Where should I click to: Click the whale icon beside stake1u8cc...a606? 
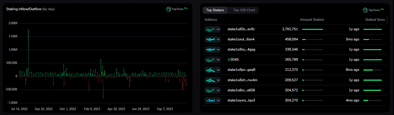coord(210,90)
